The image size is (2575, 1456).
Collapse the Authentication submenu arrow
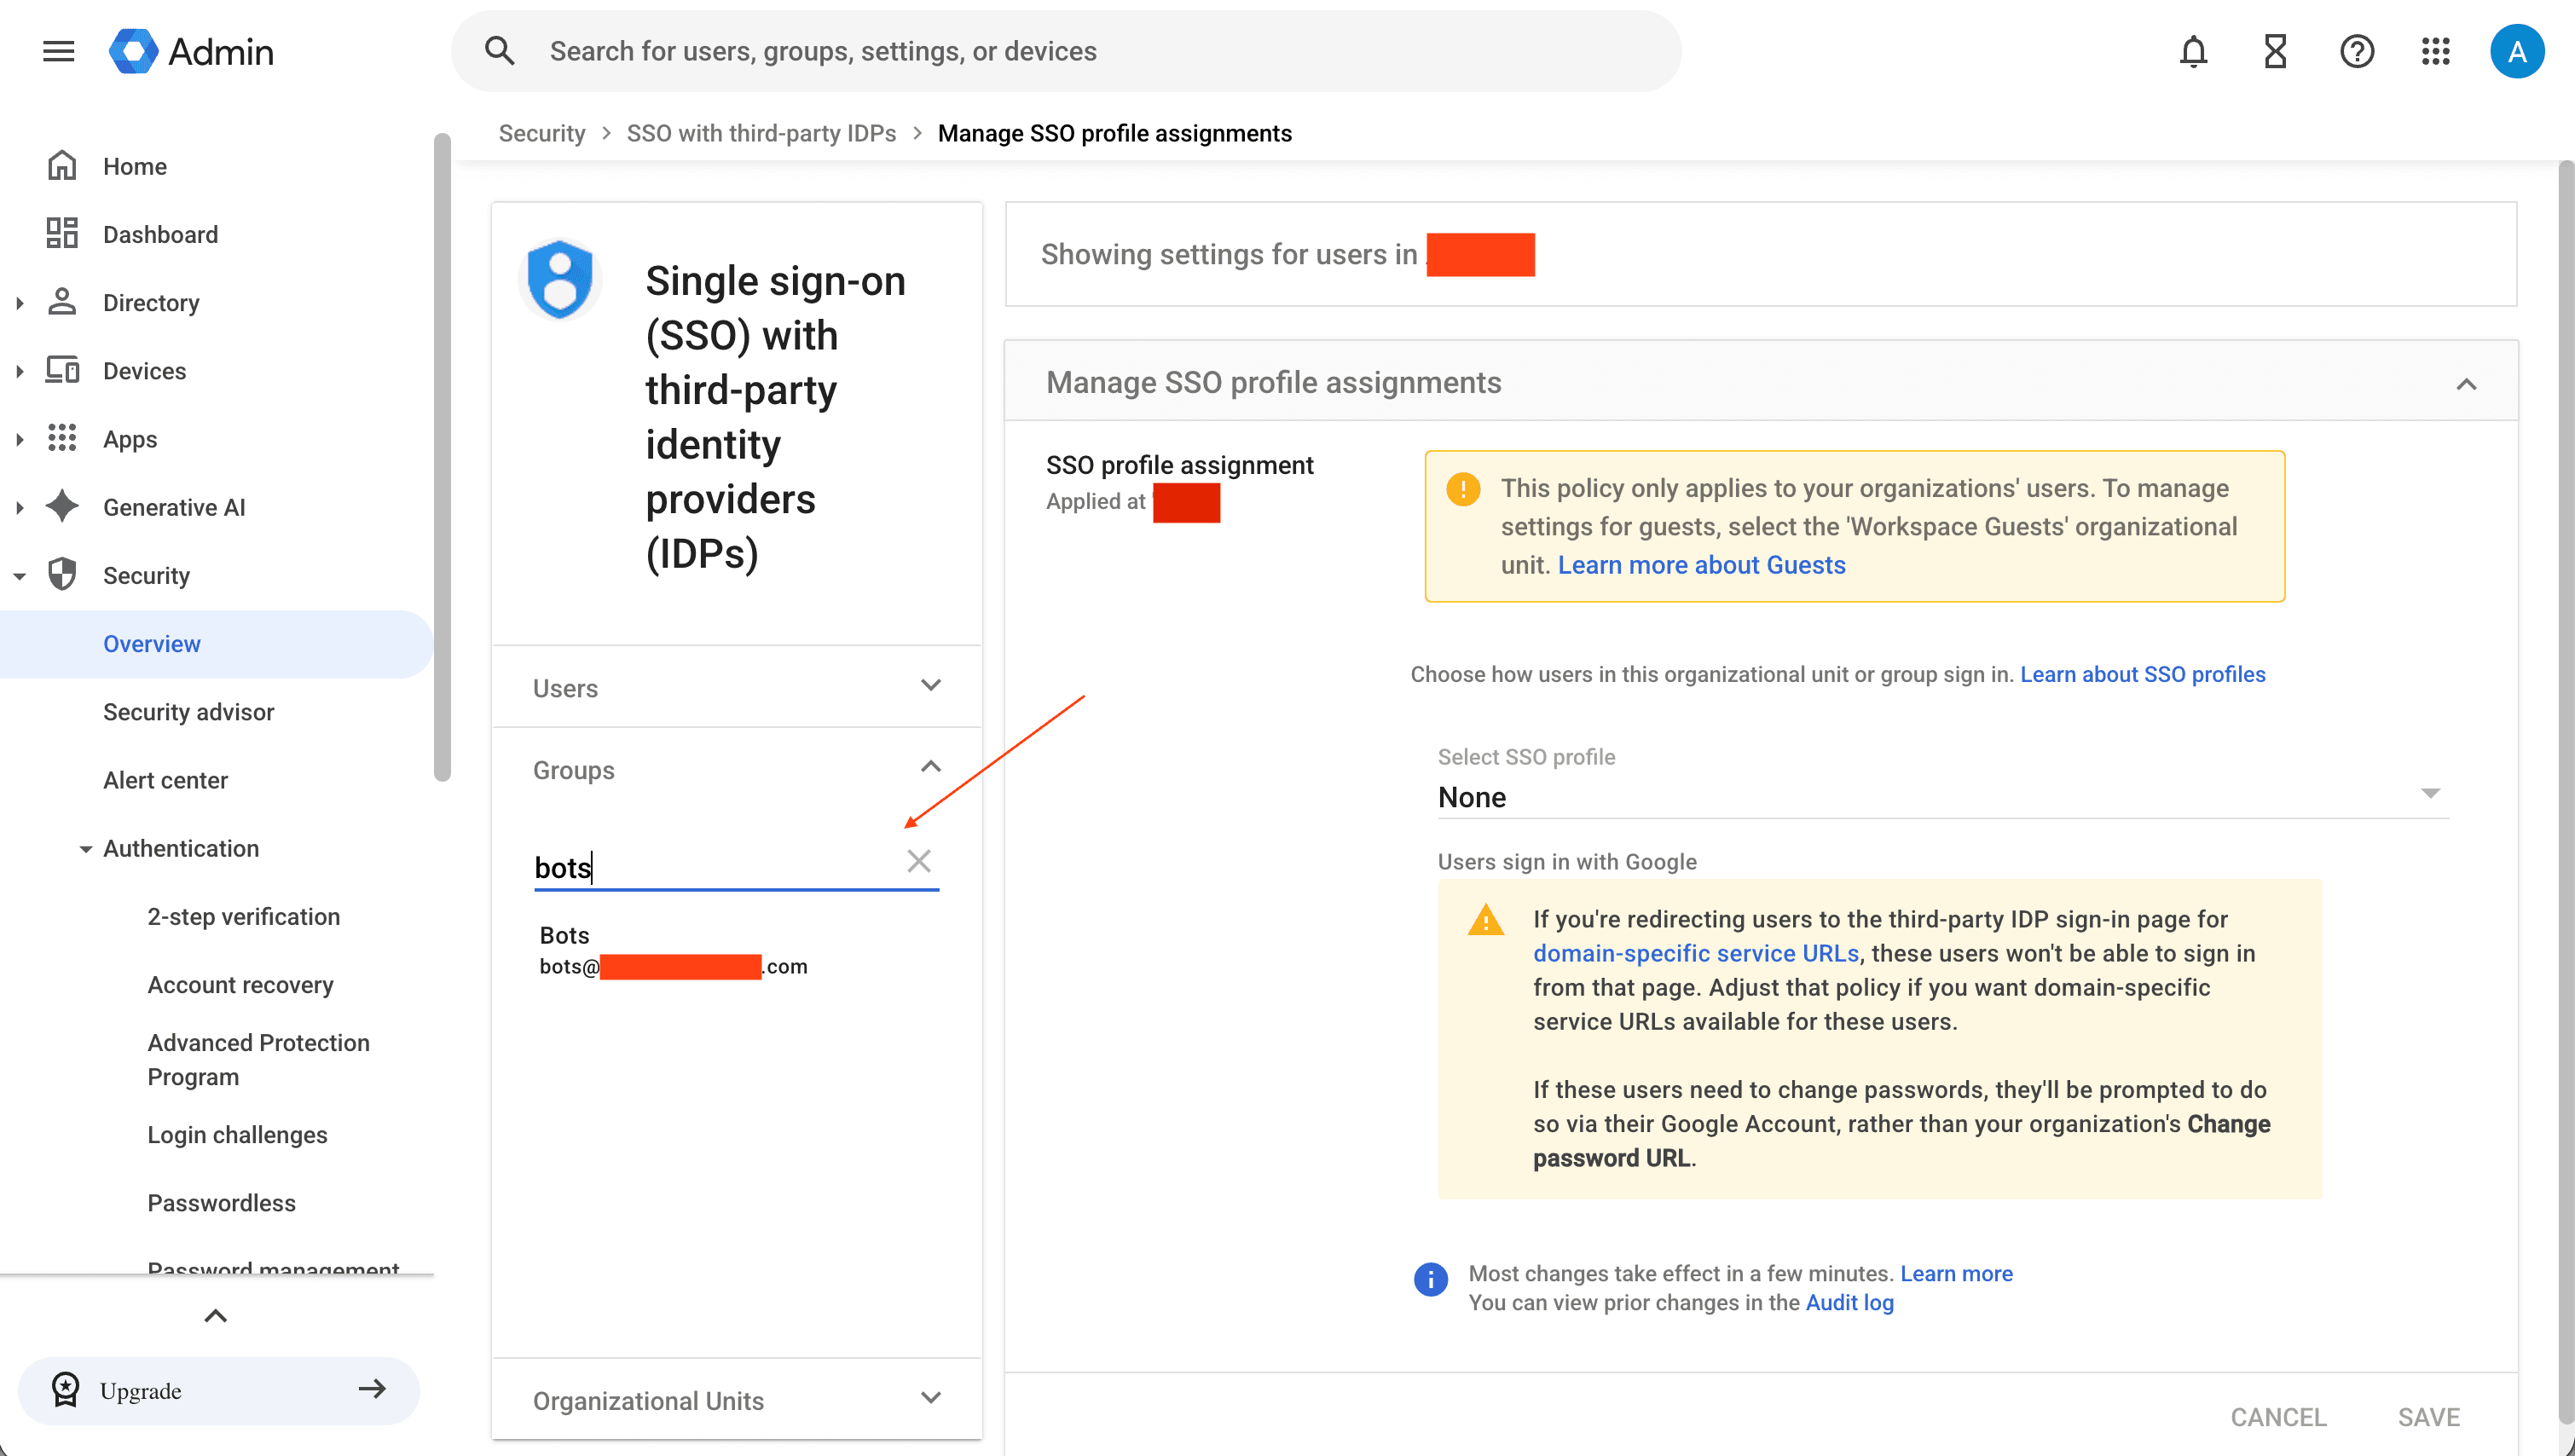[85, 849]
